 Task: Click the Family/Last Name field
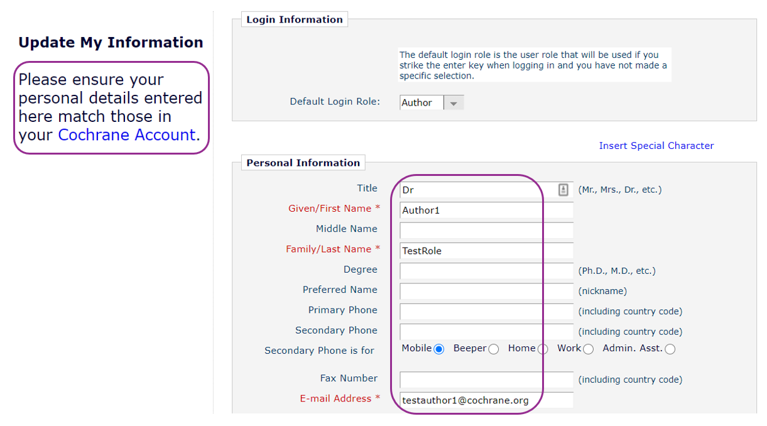click(x=486, y=251)
